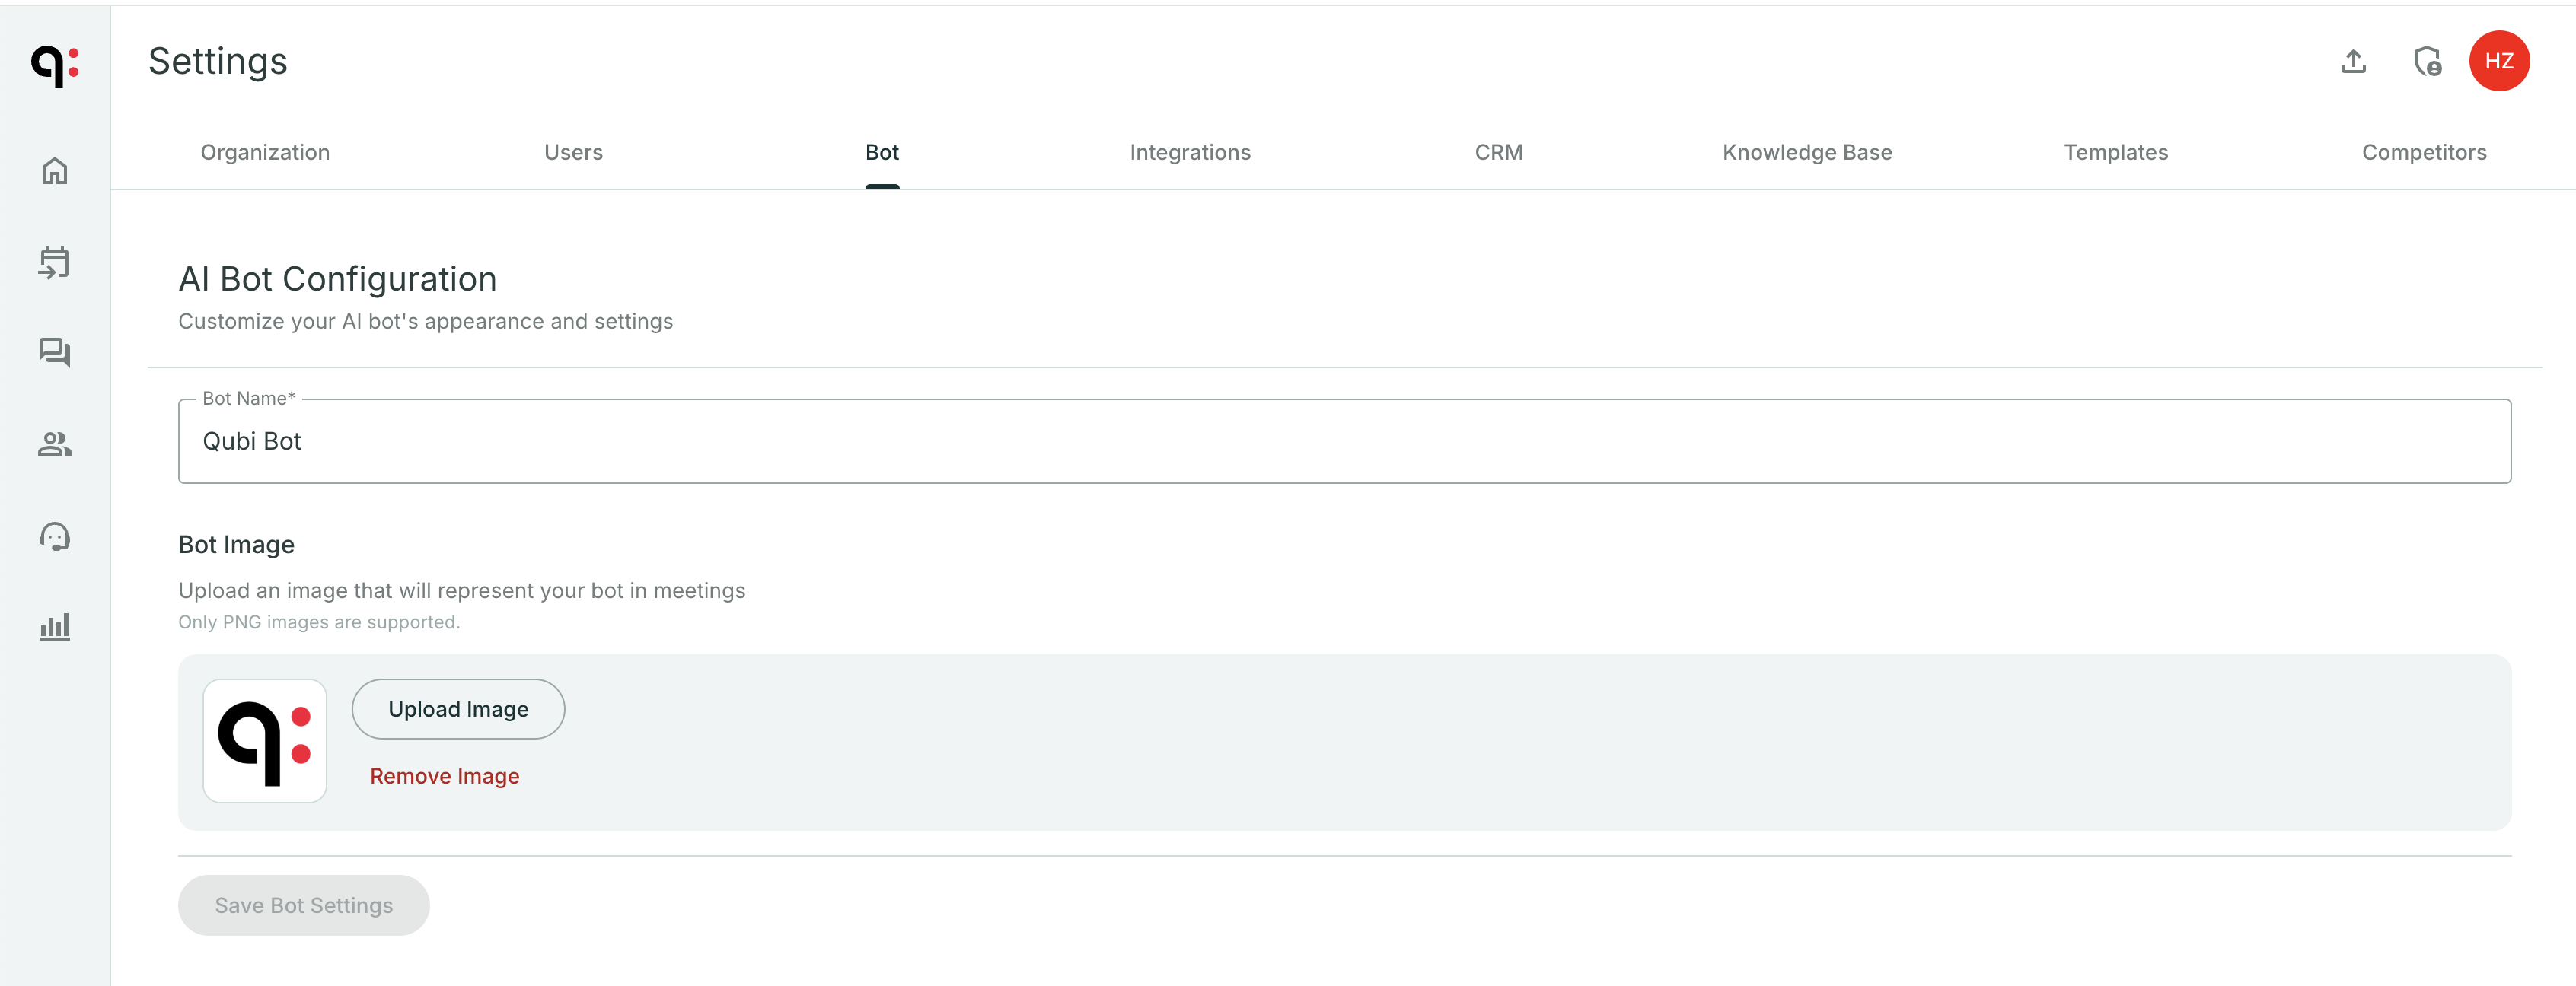This screenshot has height=986, width=2576.
Task: Open the Knowledge Base tab
Action: [1806, 152]
